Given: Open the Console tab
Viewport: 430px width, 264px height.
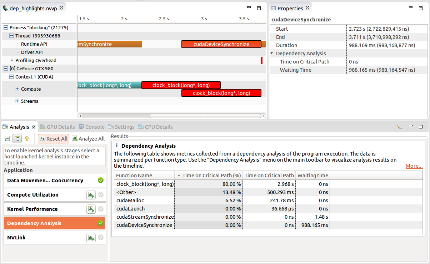Looking at the screenshot, I should [x=91, y=127].
